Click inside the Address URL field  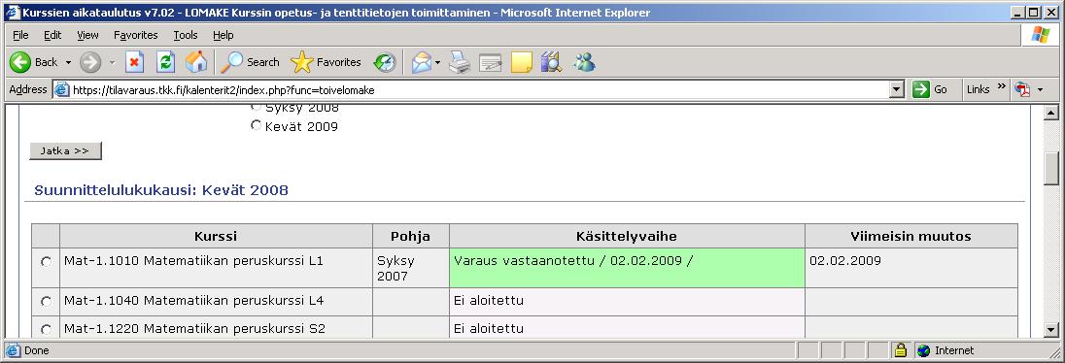(x=479, y=89)
